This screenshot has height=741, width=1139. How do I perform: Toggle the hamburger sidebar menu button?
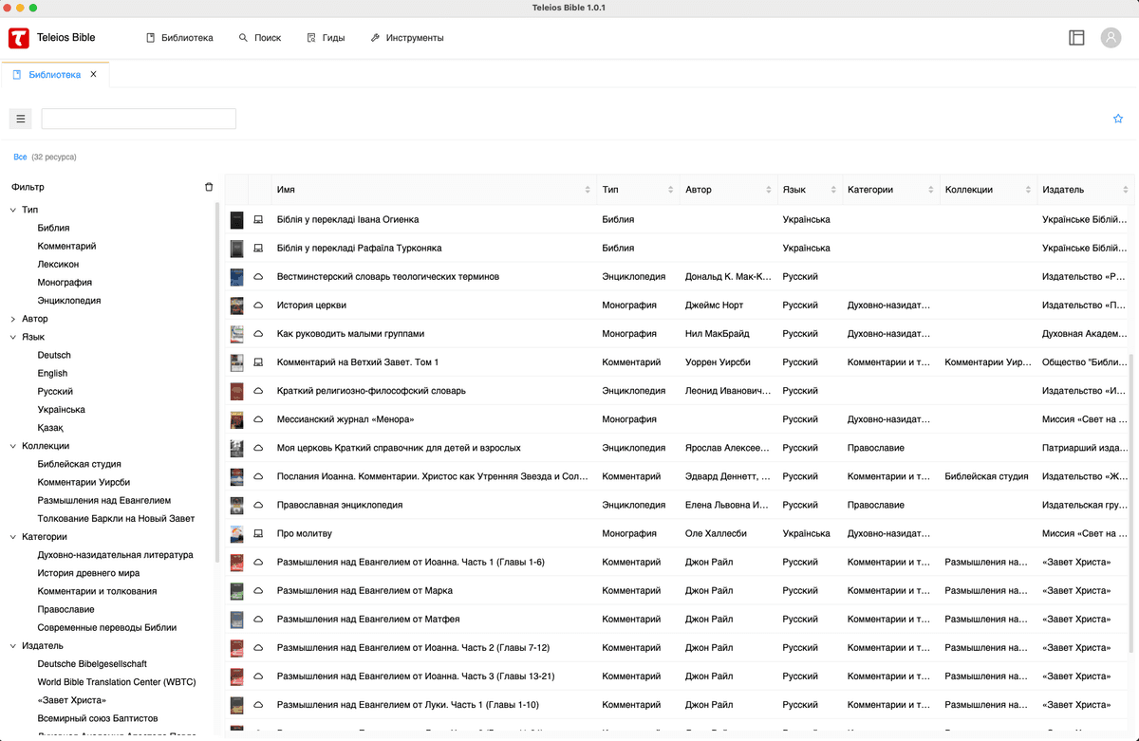[21, 119]
